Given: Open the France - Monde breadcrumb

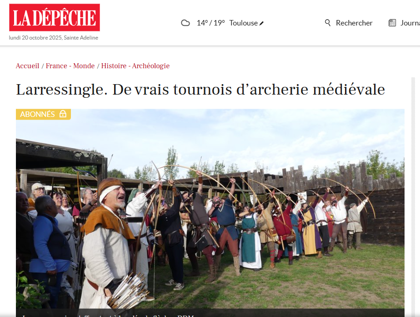Looking at the screenshot, I should pyautogui.click(x=70, y=66).
